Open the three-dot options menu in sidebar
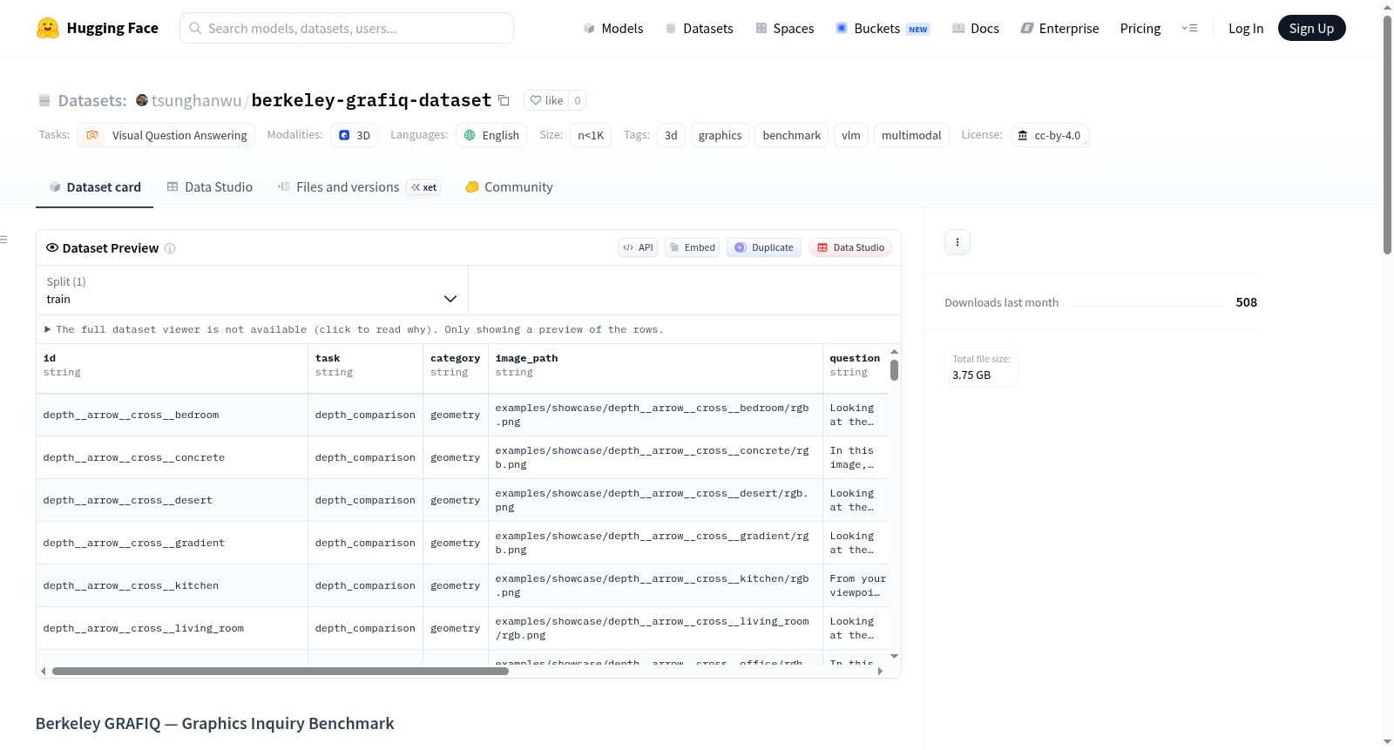This screenshot has width=1394, height=750. tap(958, 242)
